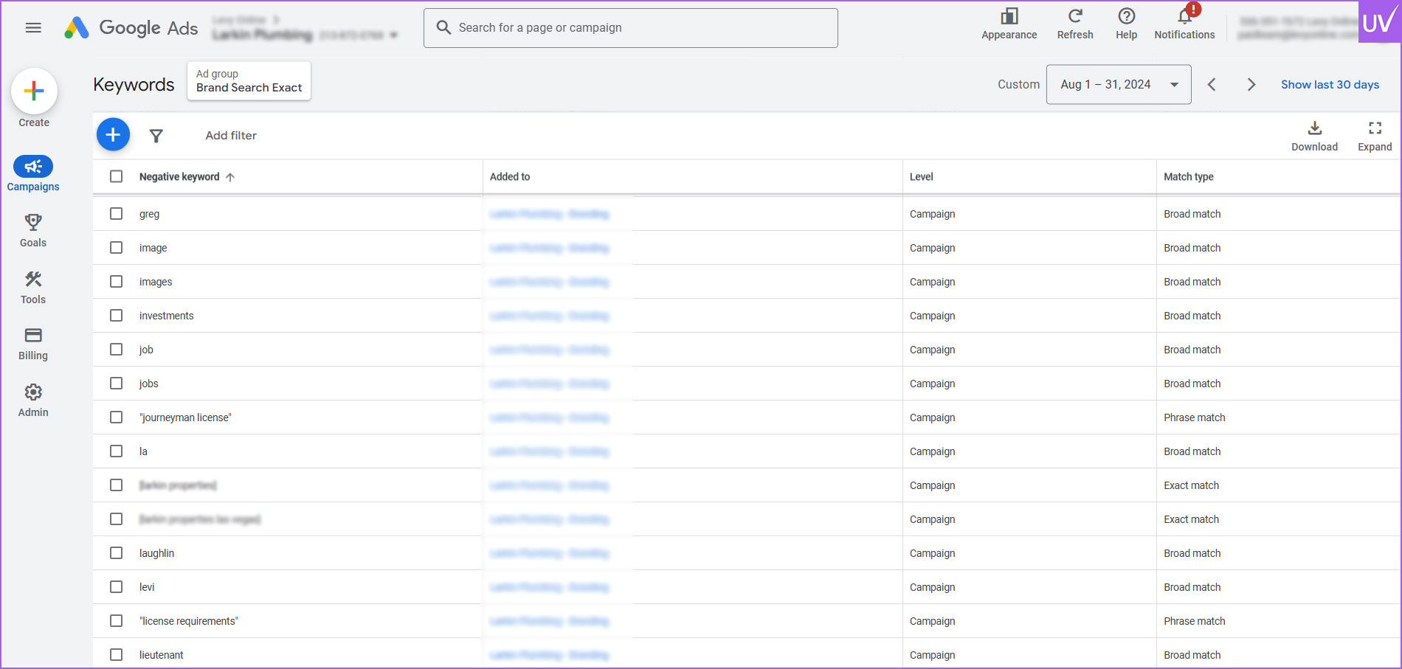Open the hamburger main menu

33,28
